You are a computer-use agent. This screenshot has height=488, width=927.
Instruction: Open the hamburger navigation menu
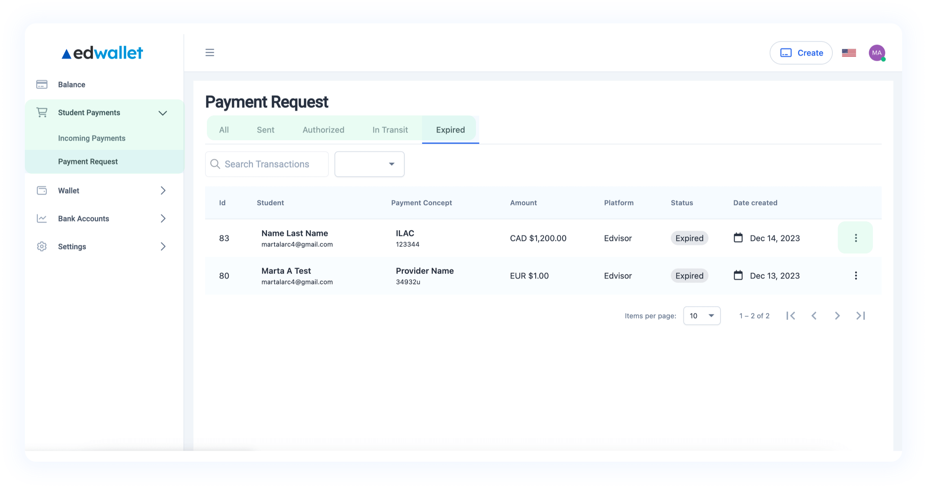click(x=209, y=52)
